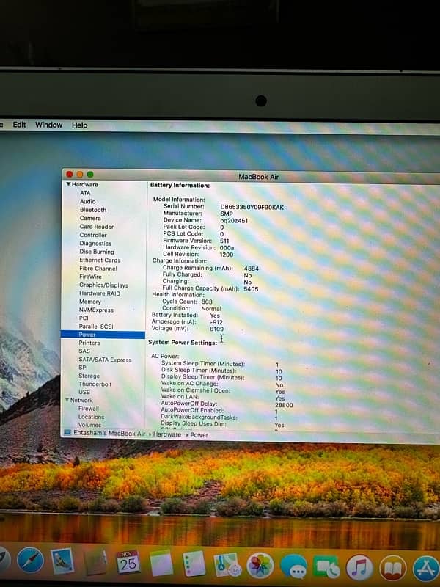Open iTunes music app in dock

pyautogui.click(x=359, y=567)
